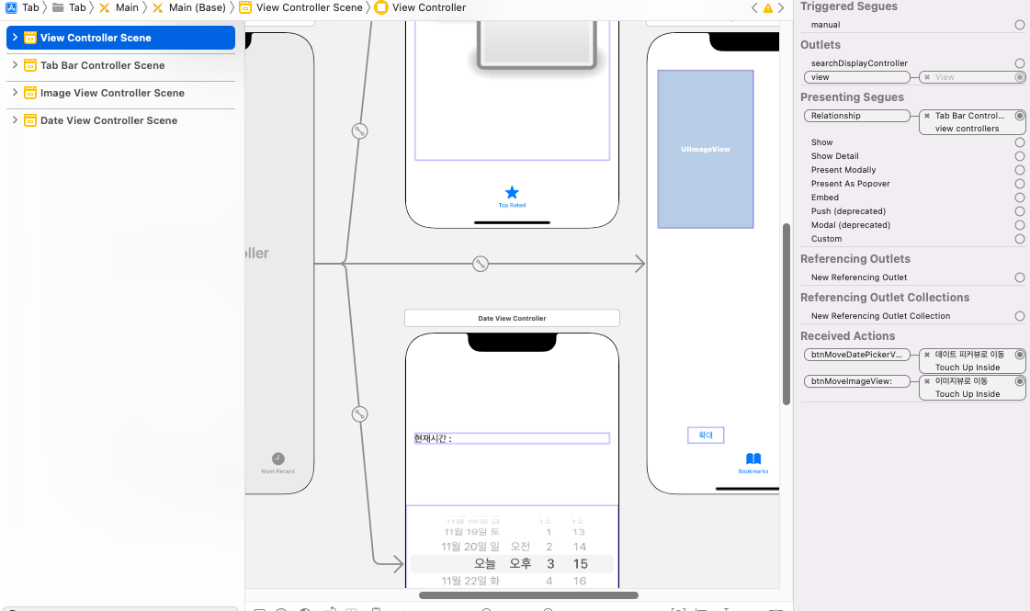Click the 데이트 피커뷰로 이동 filled connection circle
The image size is (1030, 611).
pyautogui.click(x=1020, y=354)
